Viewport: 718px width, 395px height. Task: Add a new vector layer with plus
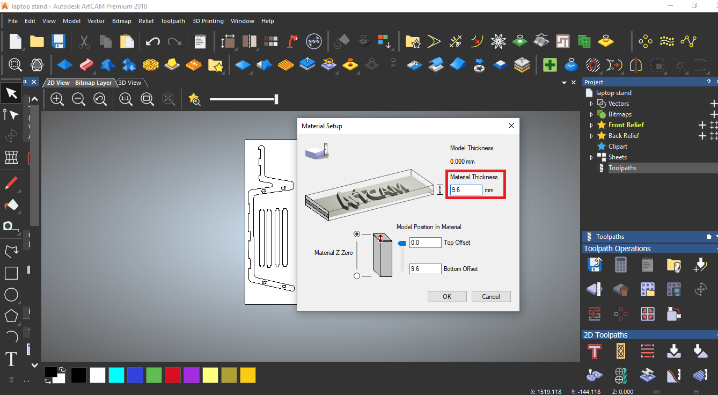tap(714, 104)
